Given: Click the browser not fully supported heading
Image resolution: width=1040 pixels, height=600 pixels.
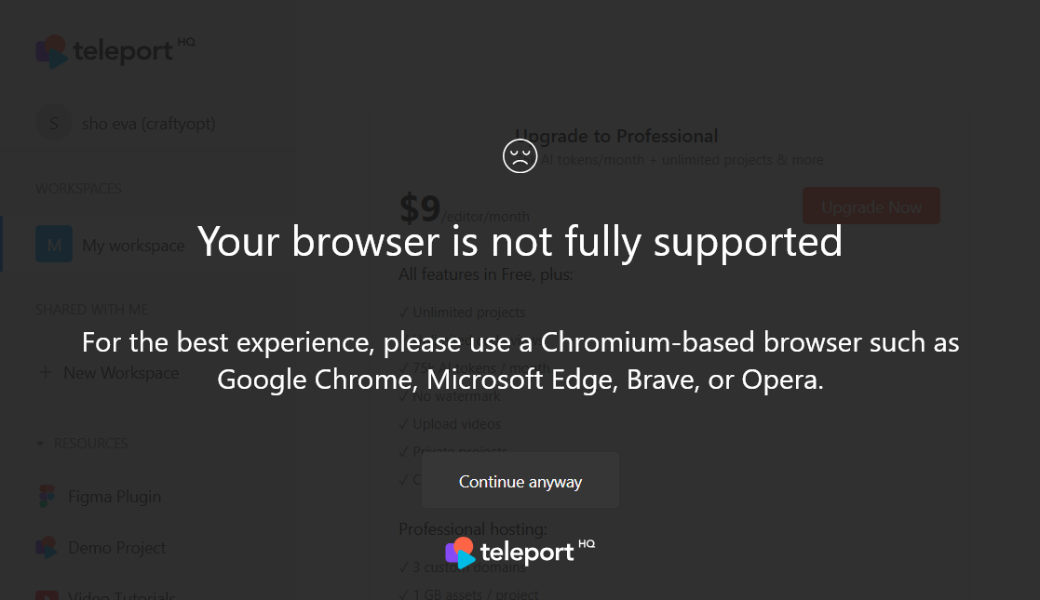Looking at the screenshot, I should pyautogui.click(x=520, y=242).
